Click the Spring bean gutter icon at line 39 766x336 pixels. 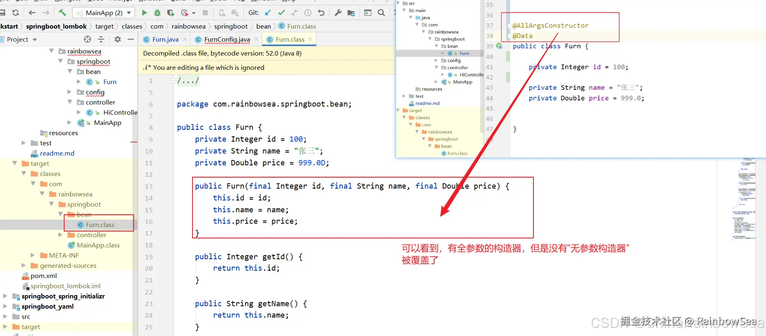(499, 46)
